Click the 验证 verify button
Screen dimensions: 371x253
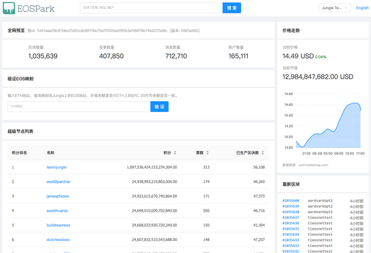pyautogui.click(x=159, y=107)
